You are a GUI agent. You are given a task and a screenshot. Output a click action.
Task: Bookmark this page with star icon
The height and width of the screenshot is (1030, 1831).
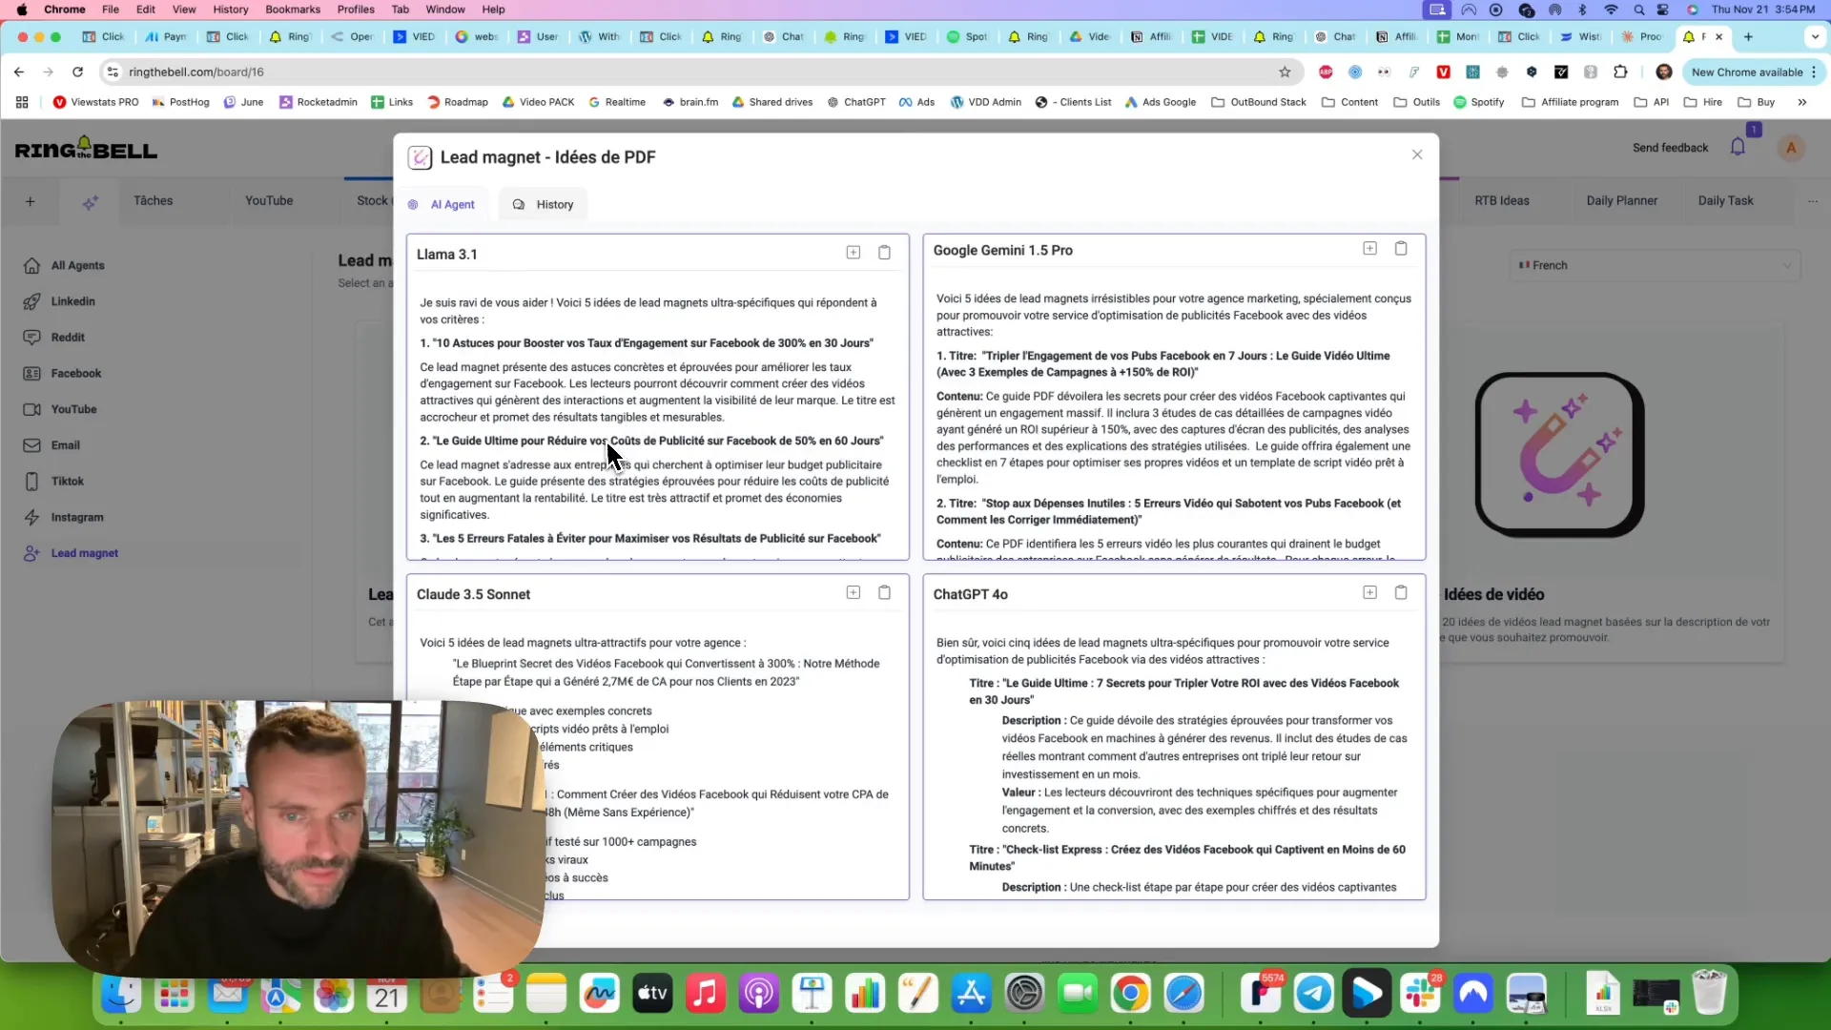(x=1285, y=72)
